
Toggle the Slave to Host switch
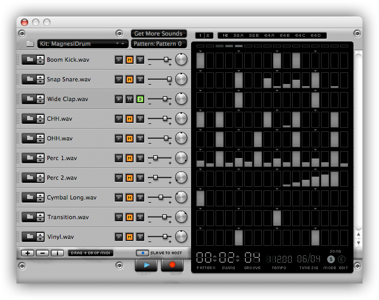pyautogui.click(x=142, y=253)
